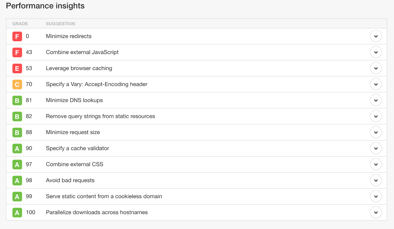Click the red E grade badge
Image resolution: width=394 pixels, height=229 pixels.
17,68
